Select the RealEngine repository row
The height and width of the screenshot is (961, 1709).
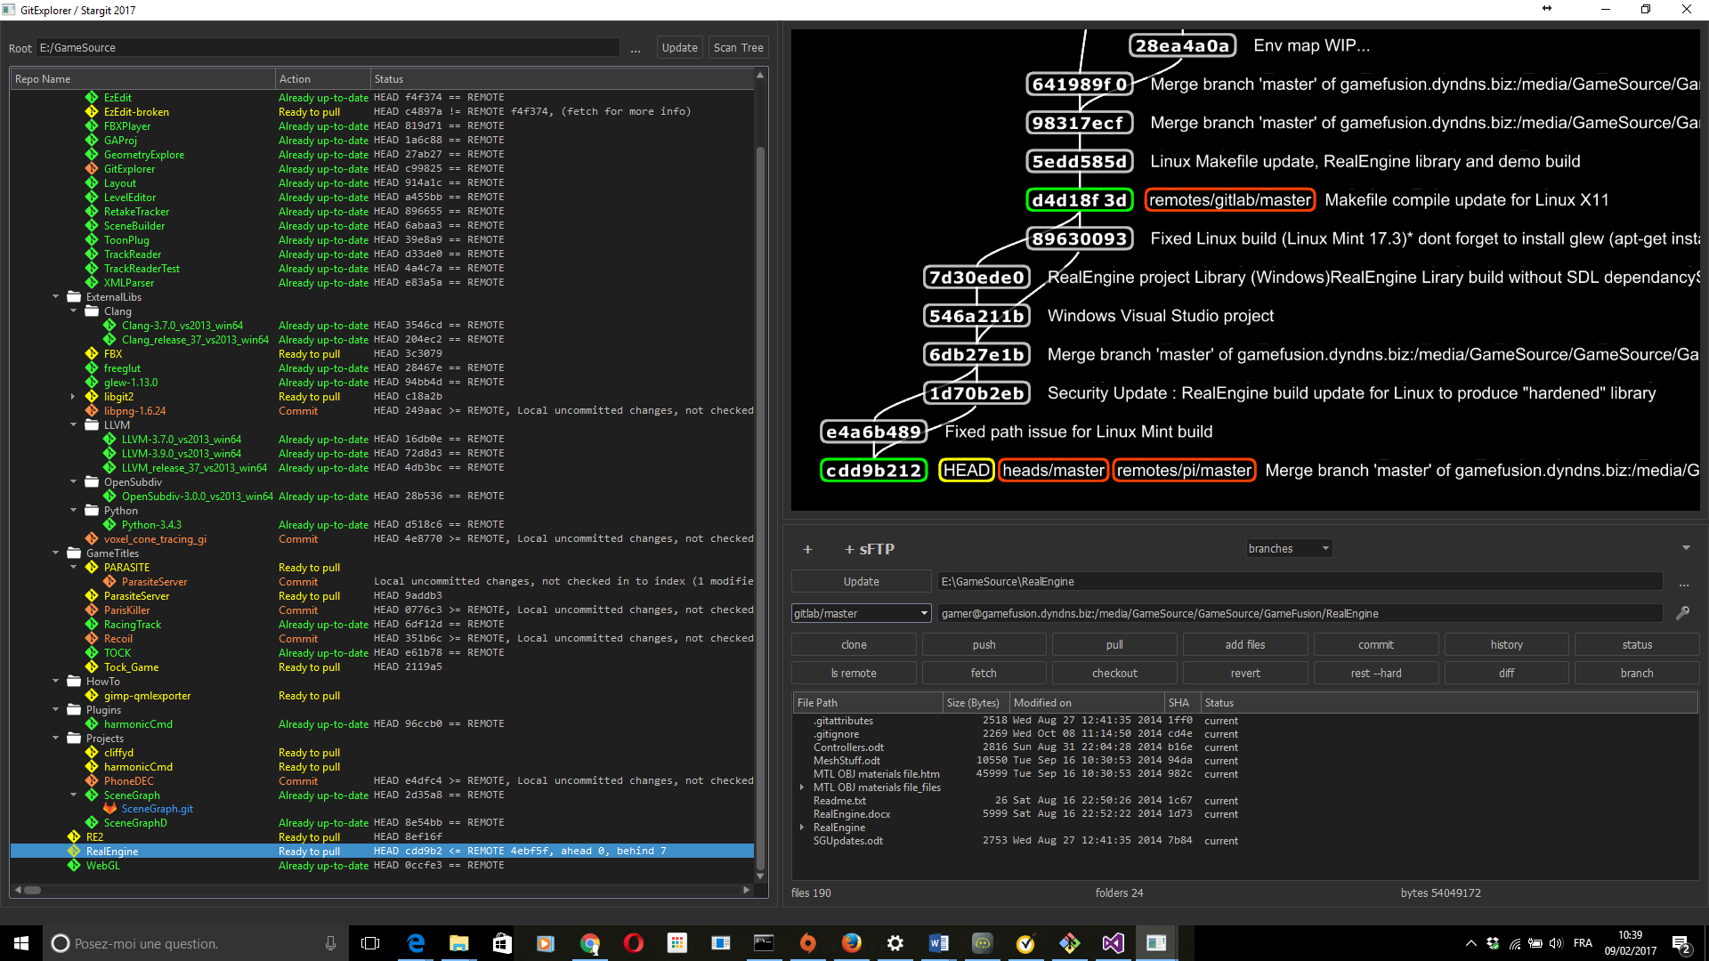pos(383,852)
